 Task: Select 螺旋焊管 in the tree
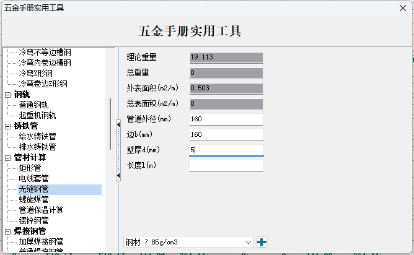[34, 200]
